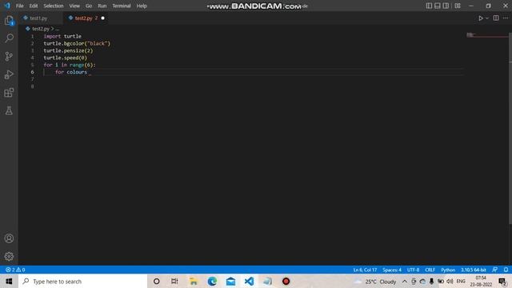Open the Explorer view in activity bar

(9, 21)
